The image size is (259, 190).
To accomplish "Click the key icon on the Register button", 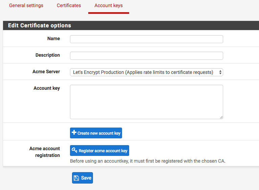I will point(74,151).
